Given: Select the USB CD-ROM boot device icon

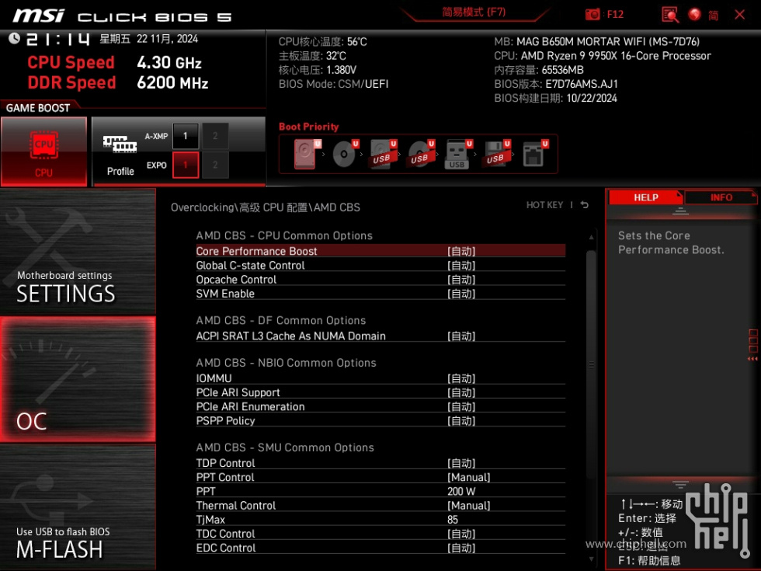Looking at the screenshot, I should 421,154.
